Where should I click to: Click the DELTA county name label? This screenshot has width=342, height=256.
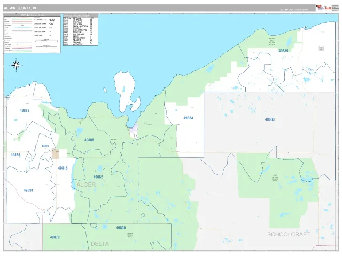click(x=100, y=244)
